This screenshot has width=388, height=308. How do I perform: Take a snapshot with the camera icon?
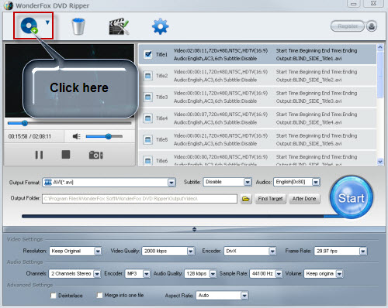tap(96, 155)
